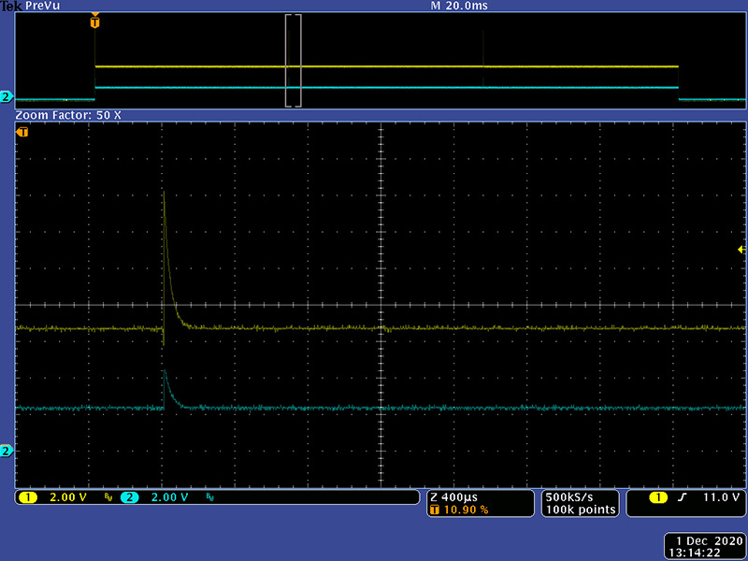Image resolution: width=748 pixels, height=561 pixels.
Task: Click the M 20.0ms timebase readout
Action: click(x=458, y=6)
